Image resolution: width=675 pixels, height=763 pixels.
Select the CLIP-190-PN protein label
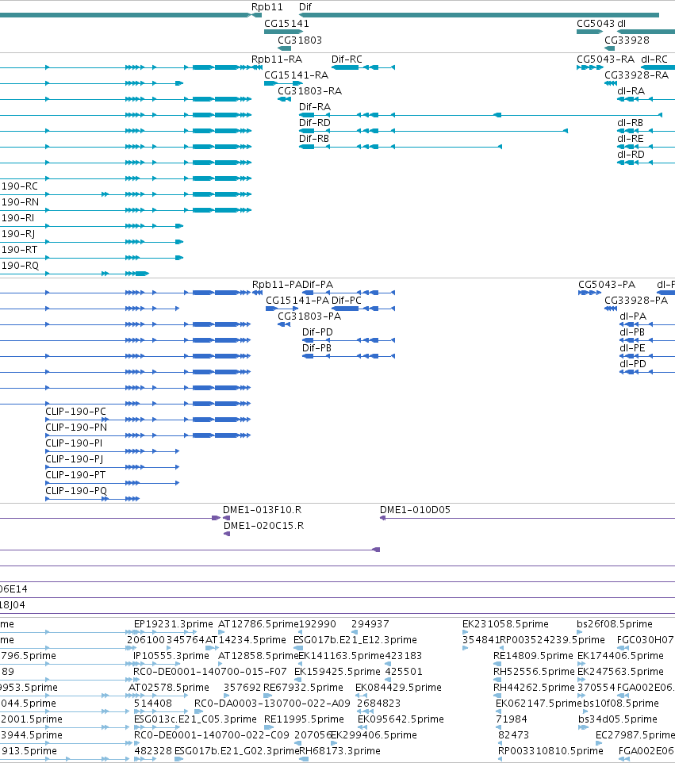tap(76, 428)
